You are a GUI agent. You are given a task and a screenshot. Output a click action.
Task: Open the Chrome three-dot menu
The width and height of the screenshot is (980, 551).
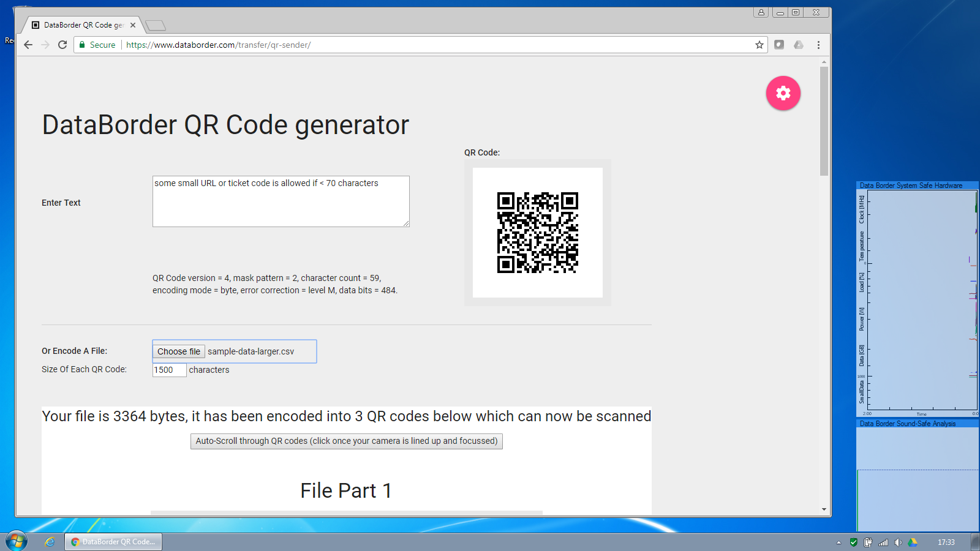point(818,45)
